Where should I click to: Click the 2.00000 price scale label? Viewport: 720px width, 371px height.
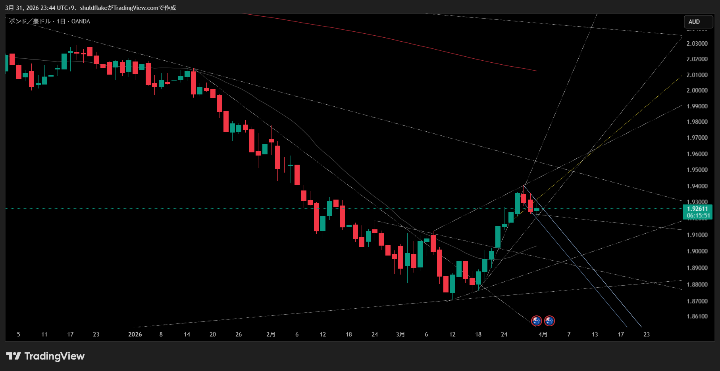tap(697, 90)
